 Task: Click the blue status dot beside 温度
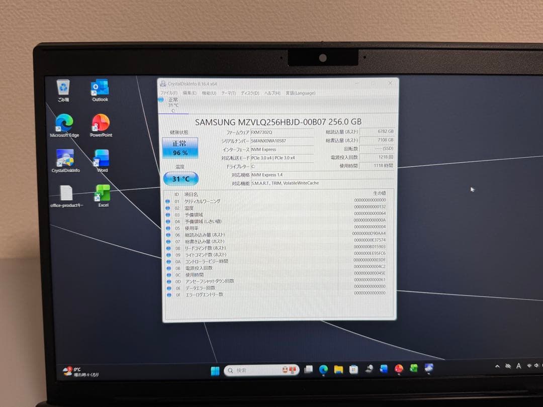pyautogui.click(x=168, y=208)
